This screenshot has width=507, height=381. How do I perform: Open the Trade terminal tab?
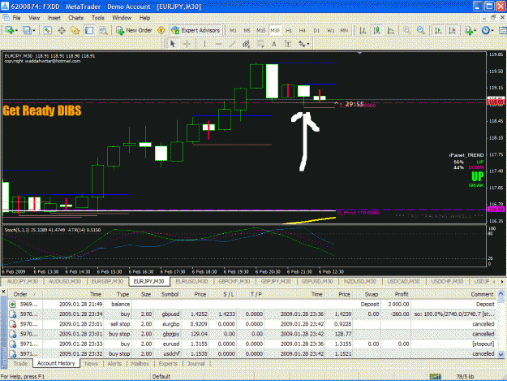click(x=20, y=363)
